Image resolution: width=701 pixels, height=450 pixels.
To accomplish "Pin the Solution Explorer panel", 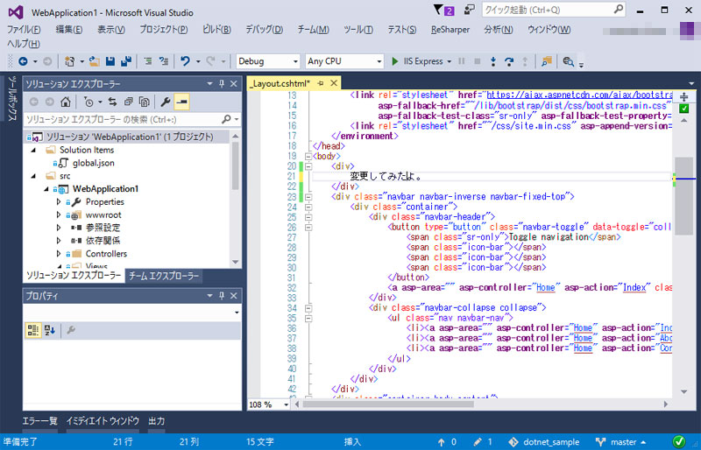I will point(222,83).
